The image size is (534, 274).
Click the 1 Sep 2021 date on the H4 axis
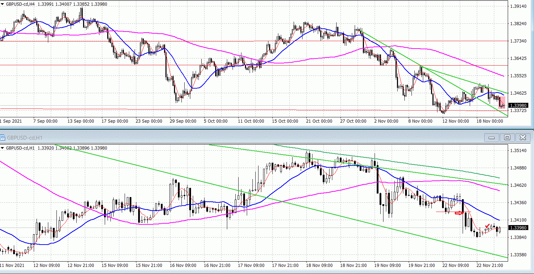click(x=11, y=121)
